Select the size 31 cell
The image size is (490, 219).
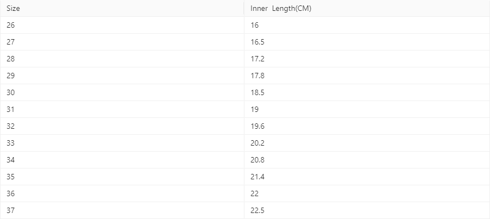[11, 110]
